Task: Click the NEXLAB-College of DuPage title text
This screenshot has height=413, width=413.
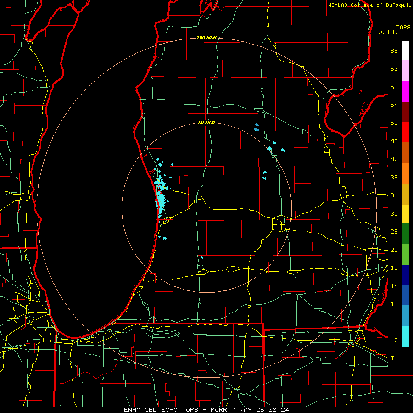Action: click(366, 5)
